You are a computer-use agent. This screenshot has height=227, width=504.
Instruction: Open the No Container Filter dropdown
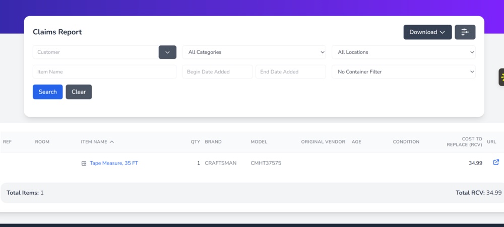(403, 71)
